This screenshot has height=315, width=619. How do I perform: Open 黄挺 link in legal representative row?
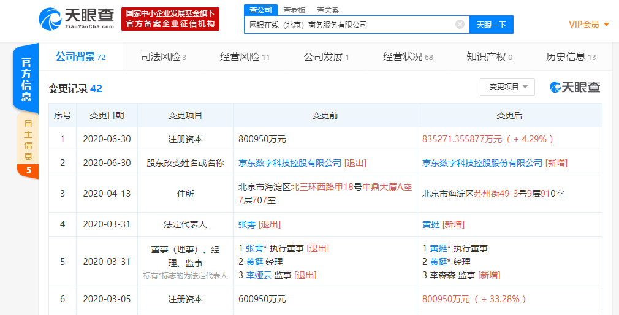point(431,224)
